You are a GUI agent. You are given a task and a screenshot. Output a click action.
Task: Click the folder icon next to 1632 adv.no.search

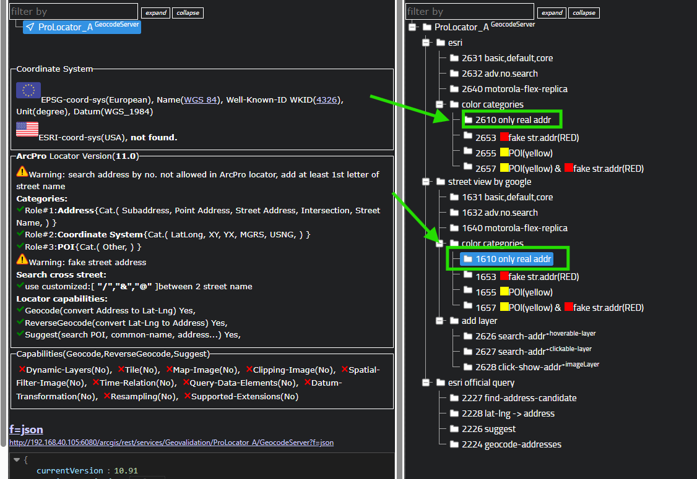454,213
